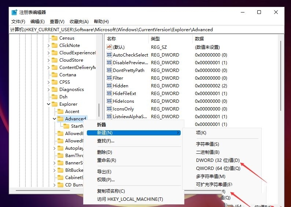Create a new 字符串值(S) from submenu
This screenshot has width=291, height=207.
pos(222,144)
